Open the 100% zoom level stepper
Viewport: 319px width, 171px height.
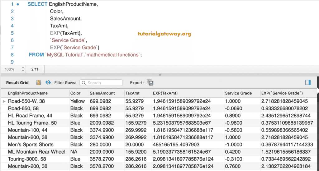[x=23, y=69]
